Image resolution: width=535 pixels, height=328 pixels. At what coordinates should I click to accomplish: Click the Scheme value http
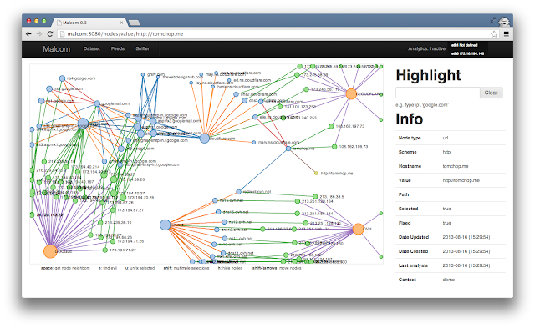click(446, 152)
